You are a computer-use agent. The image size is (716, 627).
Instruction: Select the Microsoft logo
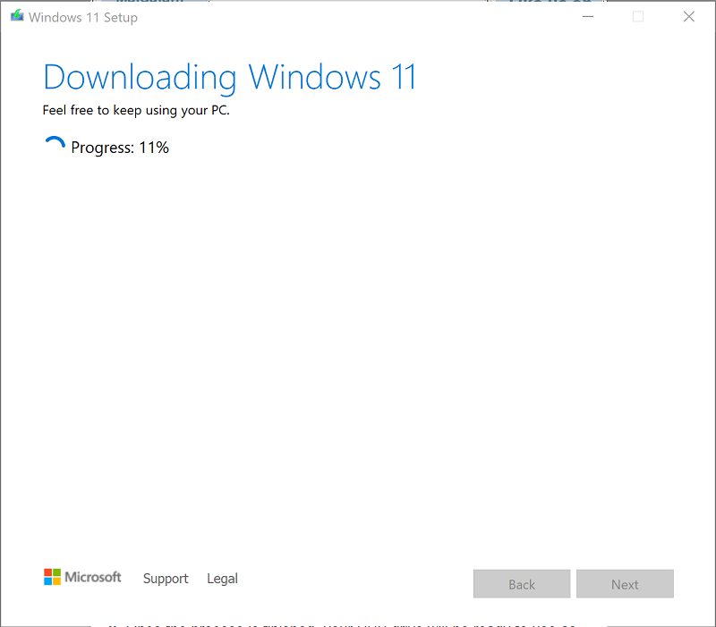coord(82,577)
